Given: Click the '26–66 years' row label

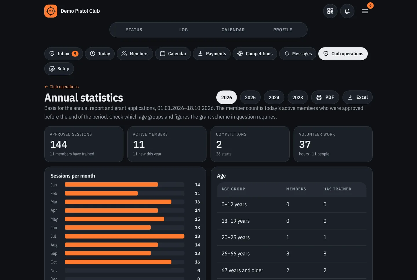Looking at the screenshot, I should click(235, 254).
